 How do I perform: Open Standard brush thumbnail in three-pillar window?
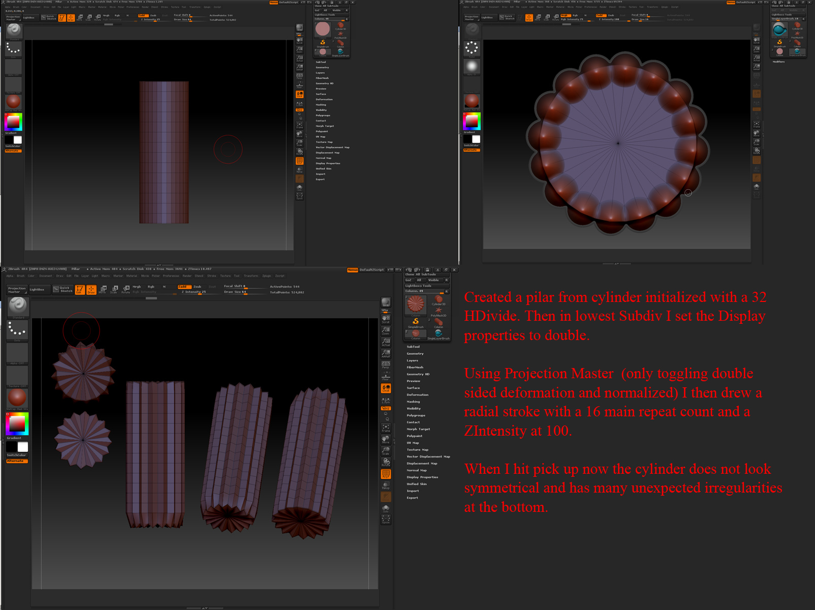pos(18,307)
